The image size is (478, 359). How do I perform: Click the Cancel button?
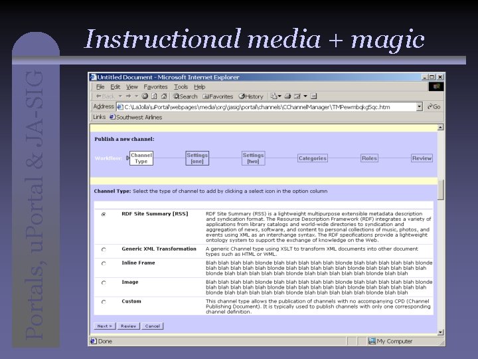tap(153, 326)
